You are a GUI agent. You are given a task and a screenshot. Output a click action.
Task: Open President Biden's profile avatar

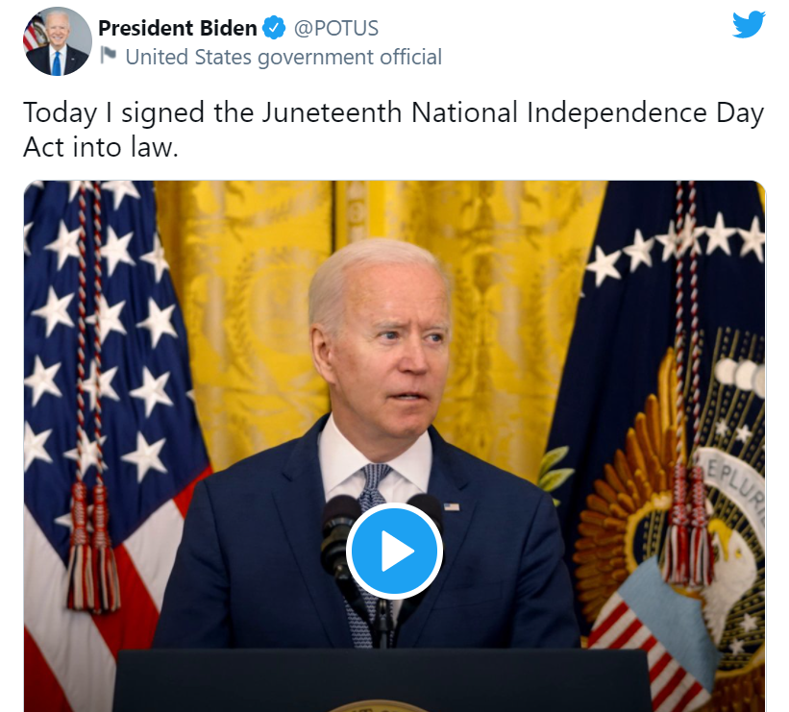[58, 41]
